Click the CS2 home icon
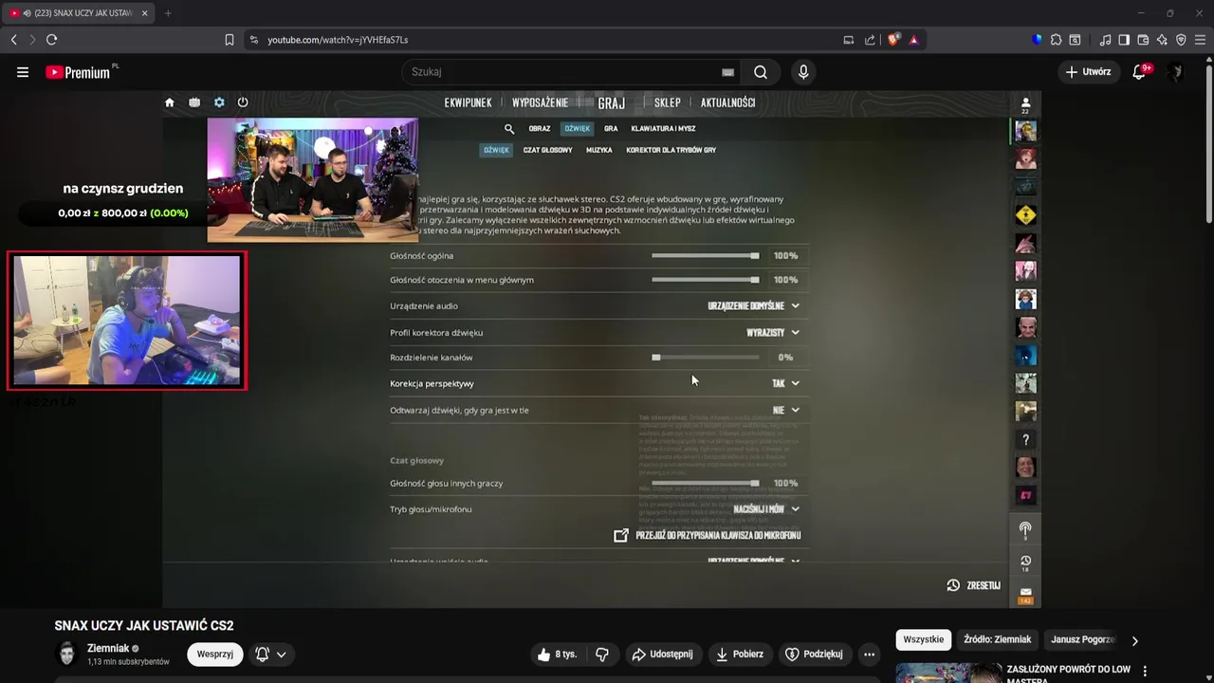The height and width of the screenshot is (683, 1214). [170, 102]
